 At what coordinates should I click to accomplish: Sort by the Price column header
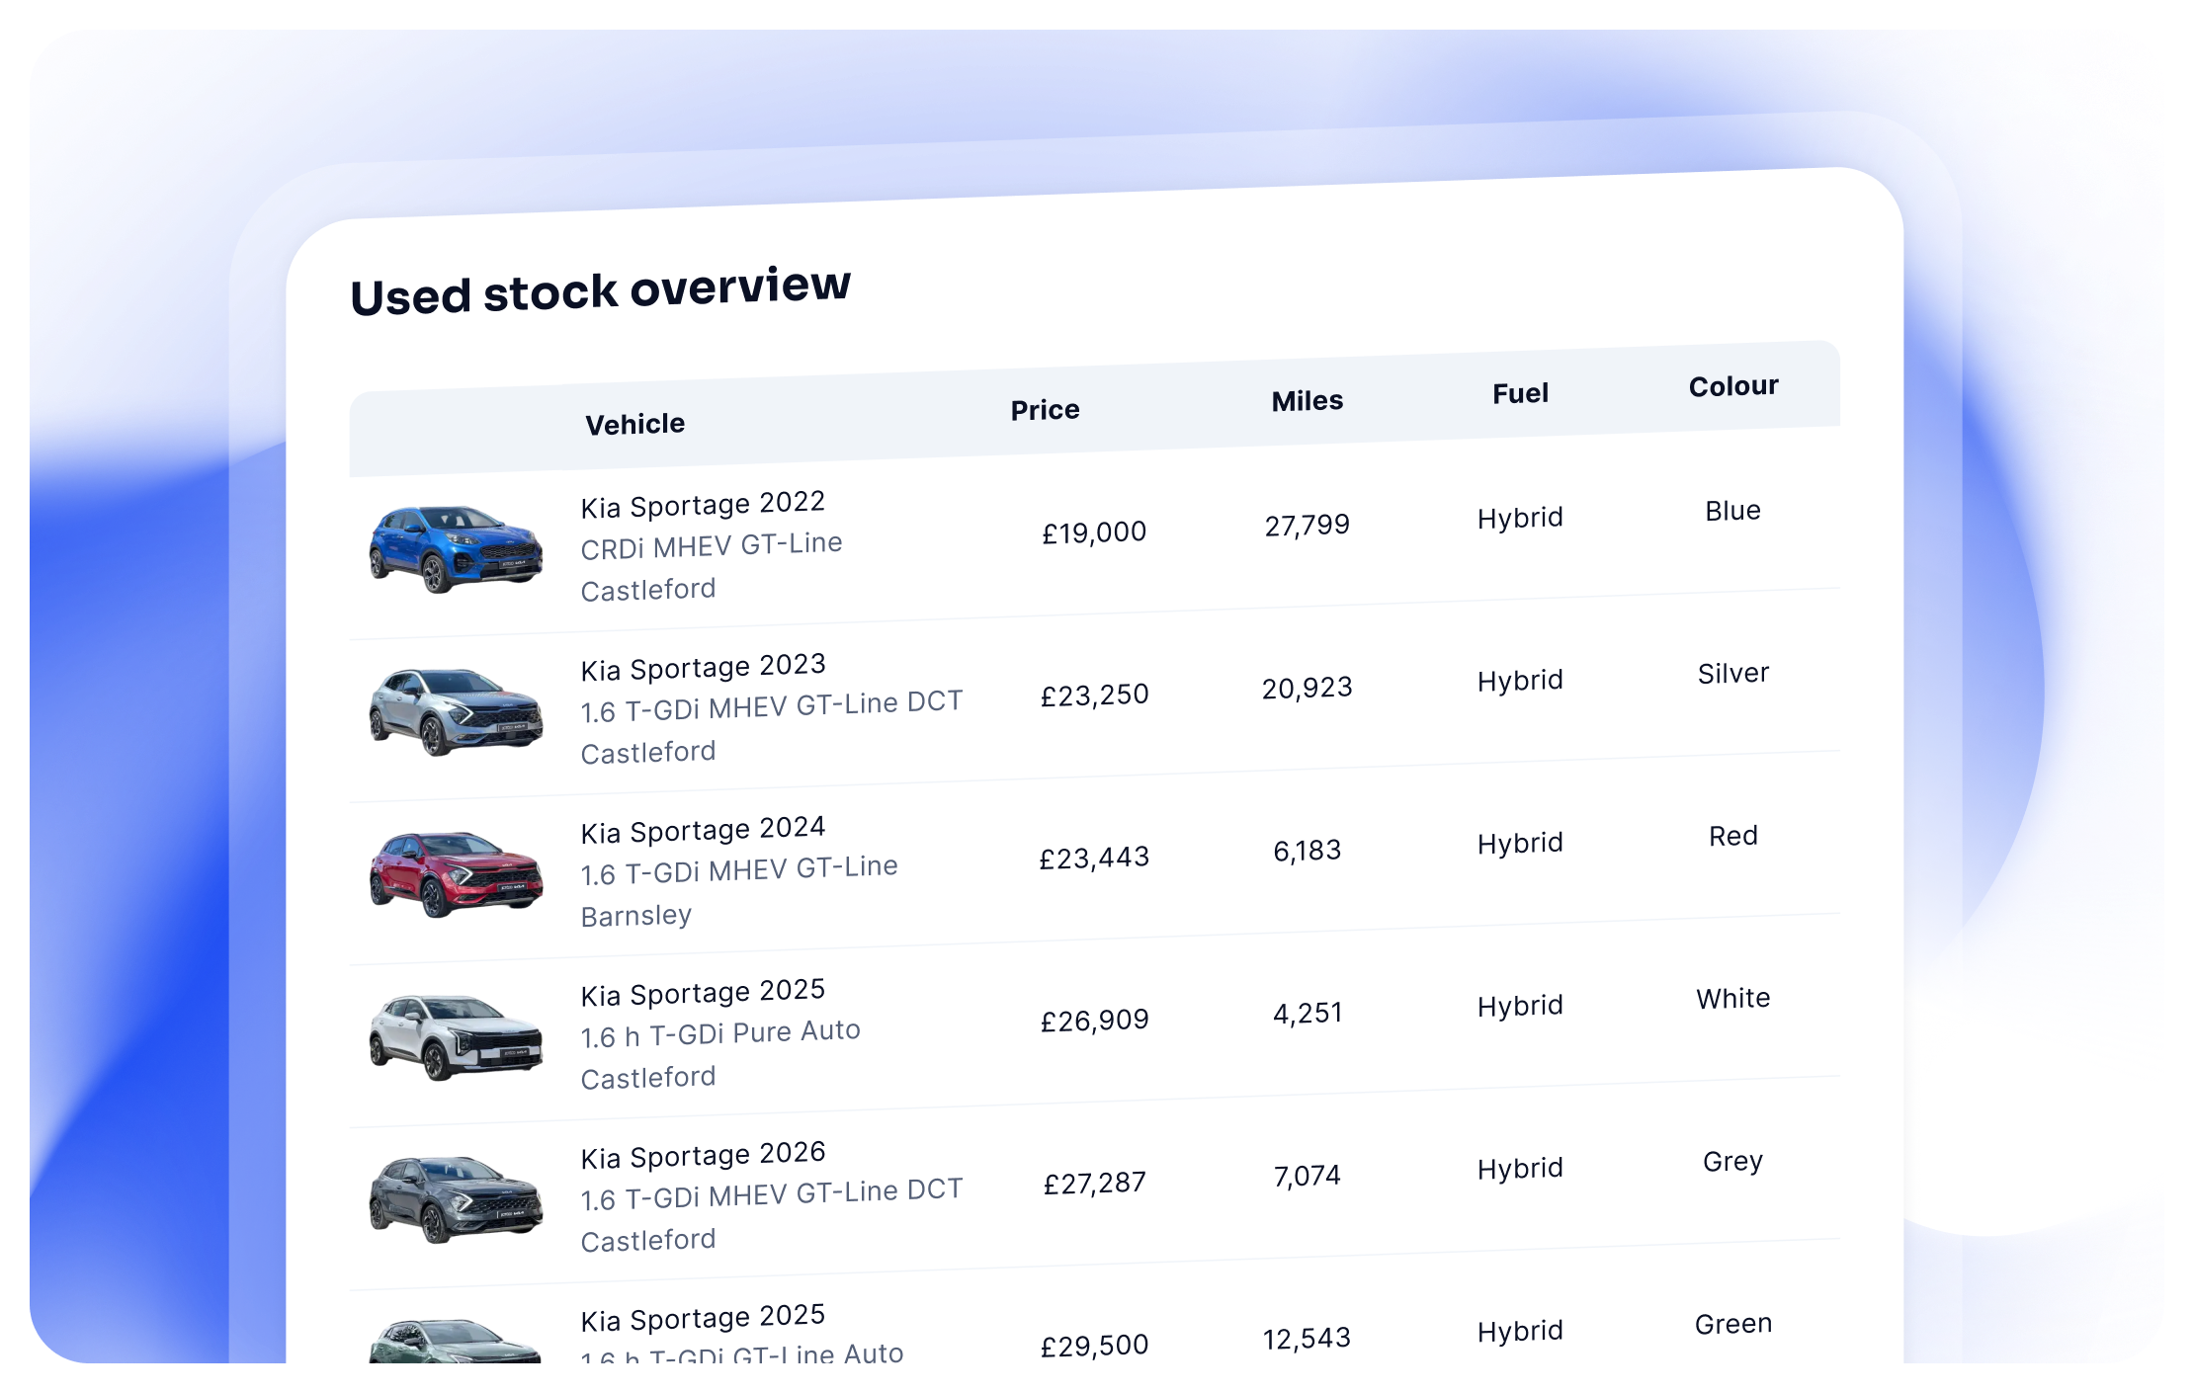point(1045,410)
